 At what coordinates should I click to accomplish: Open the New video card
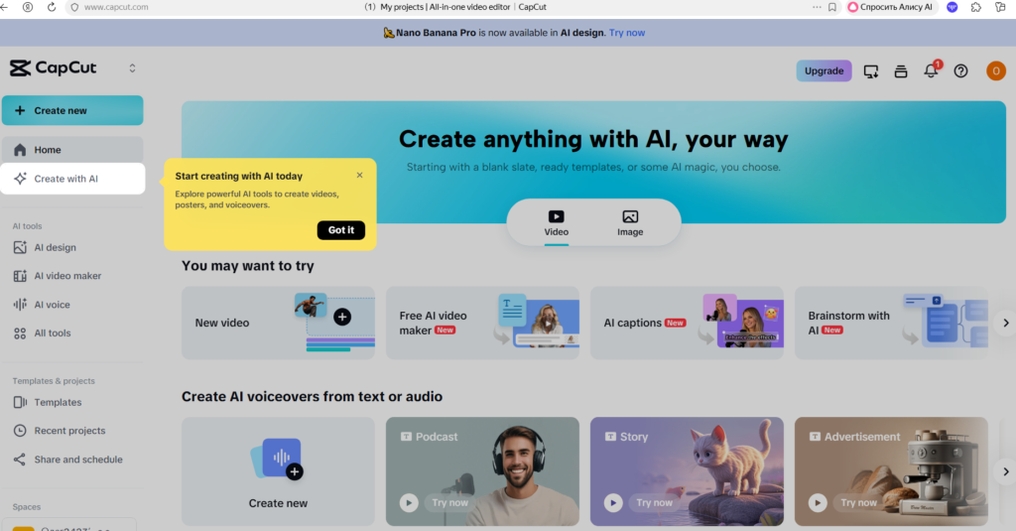point(278,323)
